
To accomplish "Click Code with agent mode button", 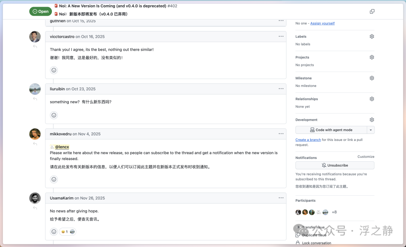I will pyautogui.click(x=331, y=130).
